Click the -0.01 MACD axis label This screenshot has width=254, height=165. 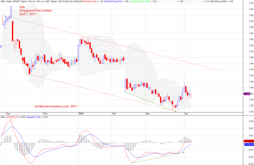tap(251, 150)
